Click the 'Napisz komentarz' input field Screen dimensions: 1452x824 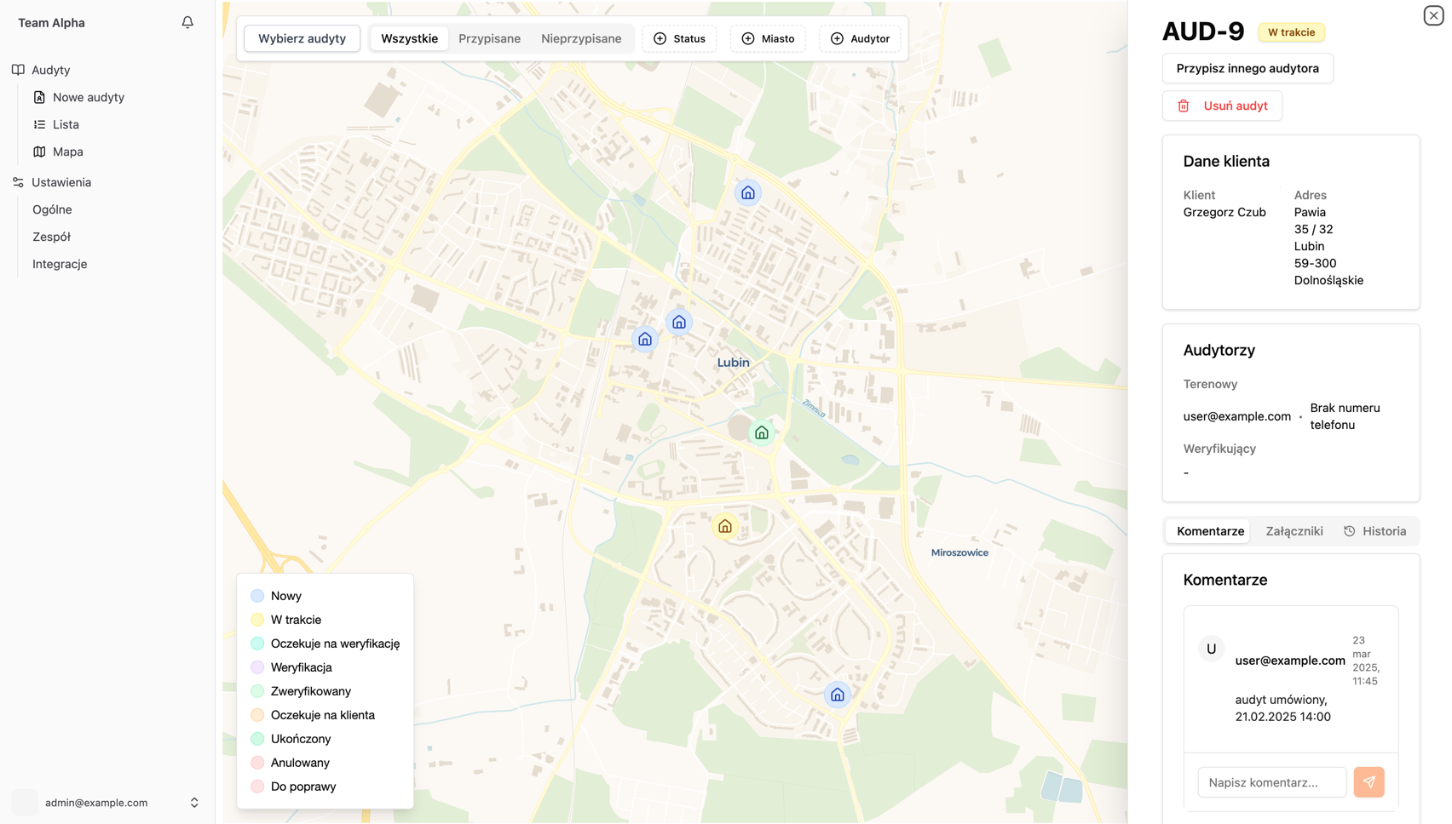click(x=1271, y=781)
